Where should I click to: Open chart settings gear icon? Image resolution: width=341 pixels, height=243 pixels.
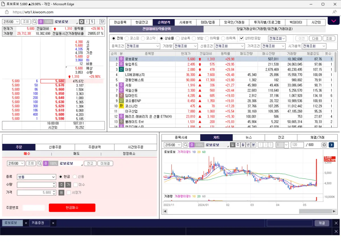point(324,145)
